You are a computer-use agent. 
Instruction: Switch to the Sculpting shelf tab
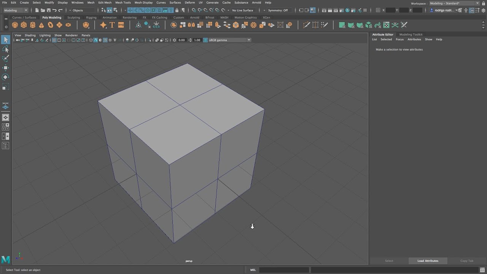(74, 18)
